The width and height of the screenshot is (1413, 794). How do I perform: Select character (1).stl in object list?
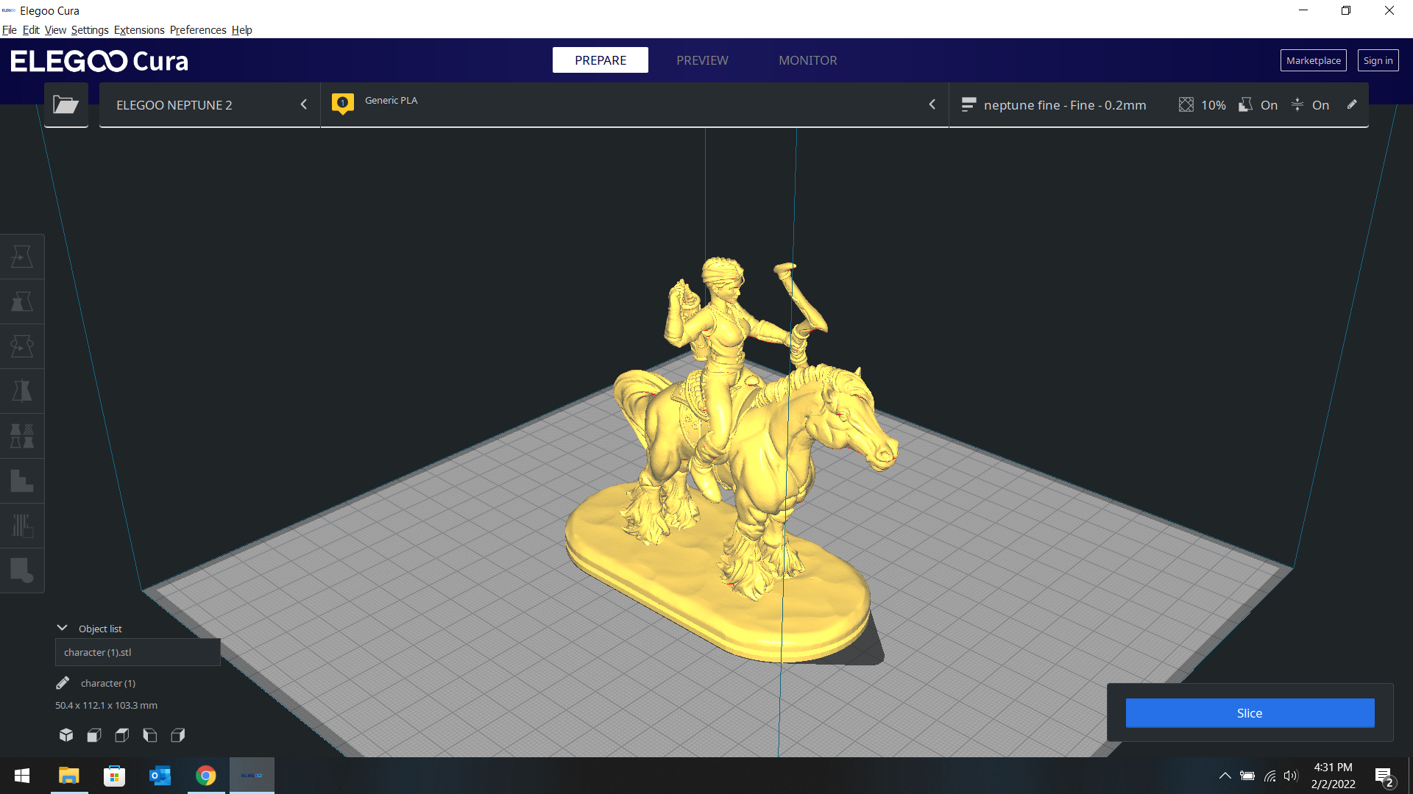[138, 652]
